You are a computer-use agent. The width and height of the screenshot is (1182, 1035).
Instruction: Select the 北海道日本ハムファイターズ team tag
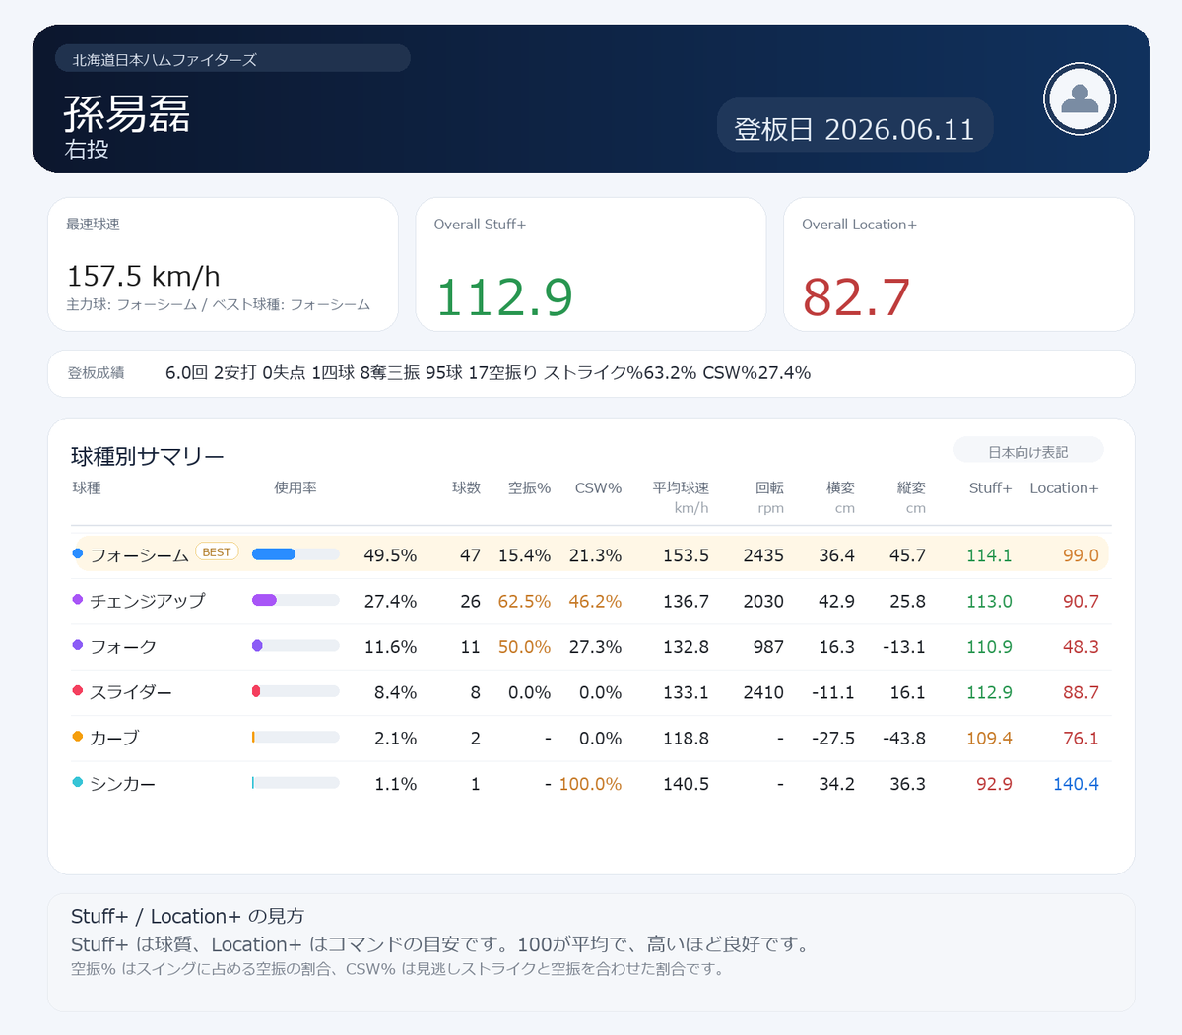pos(232,59)
